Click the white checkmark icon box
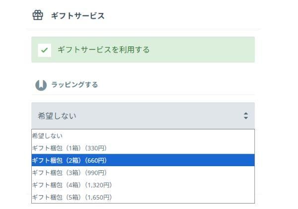298x209 pixels. (x=45, y=50)
